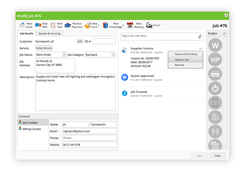Viewport: 245px width, 172px height.
Task: Click the Edit customer button
Action: point(80,41)
